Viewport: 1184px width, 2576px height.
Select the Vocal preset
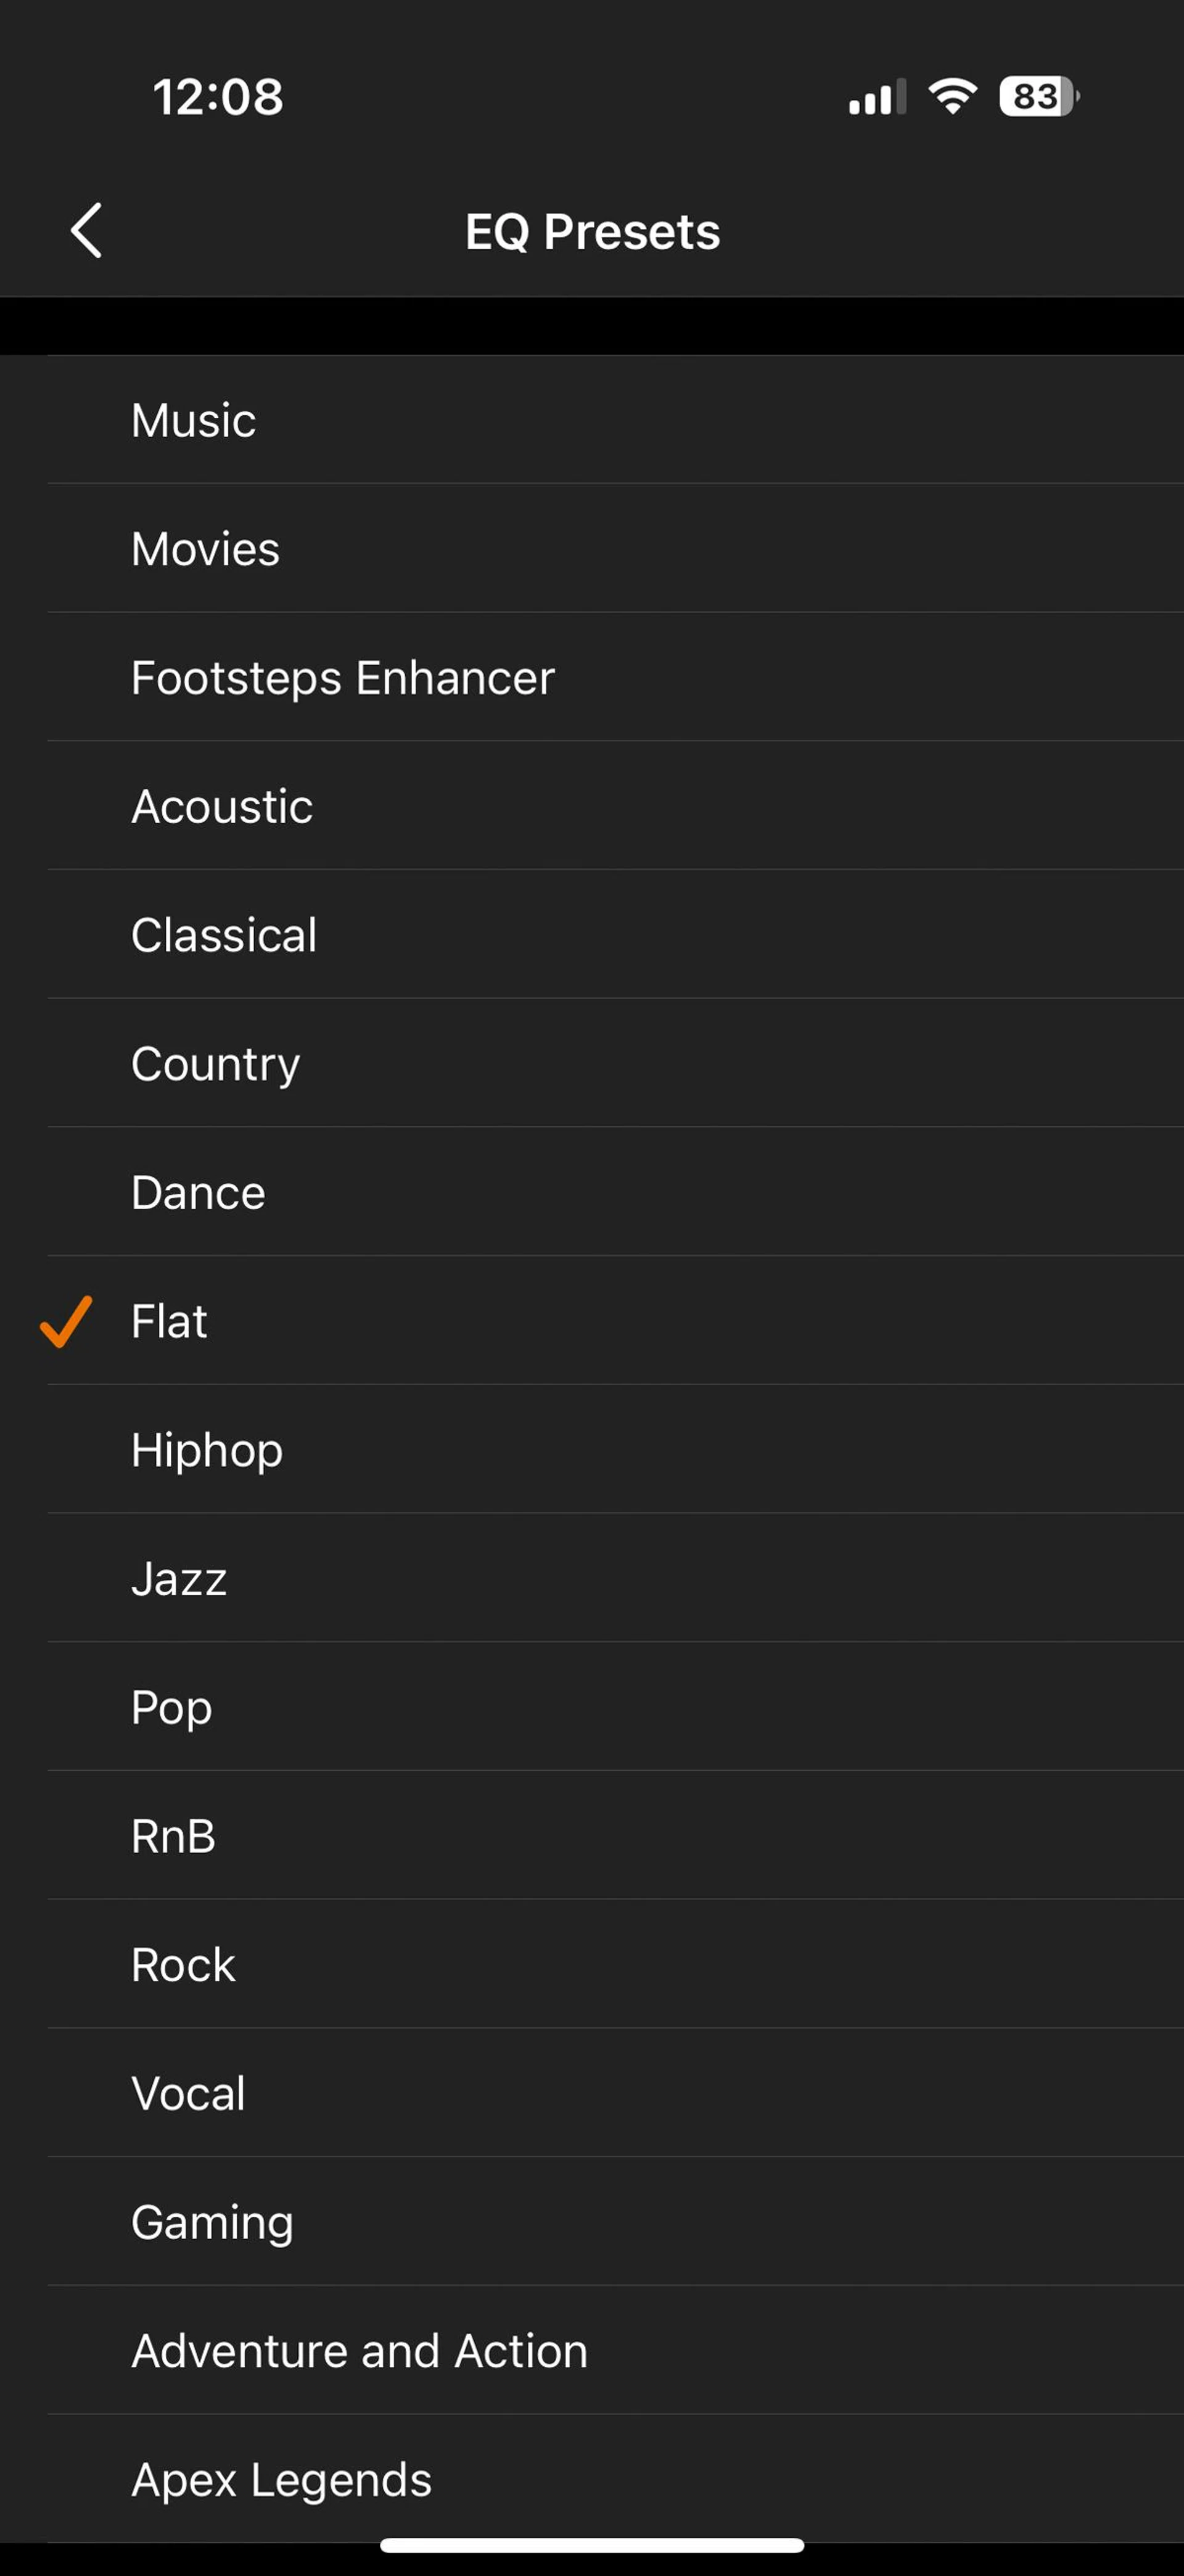[189, 2094]
